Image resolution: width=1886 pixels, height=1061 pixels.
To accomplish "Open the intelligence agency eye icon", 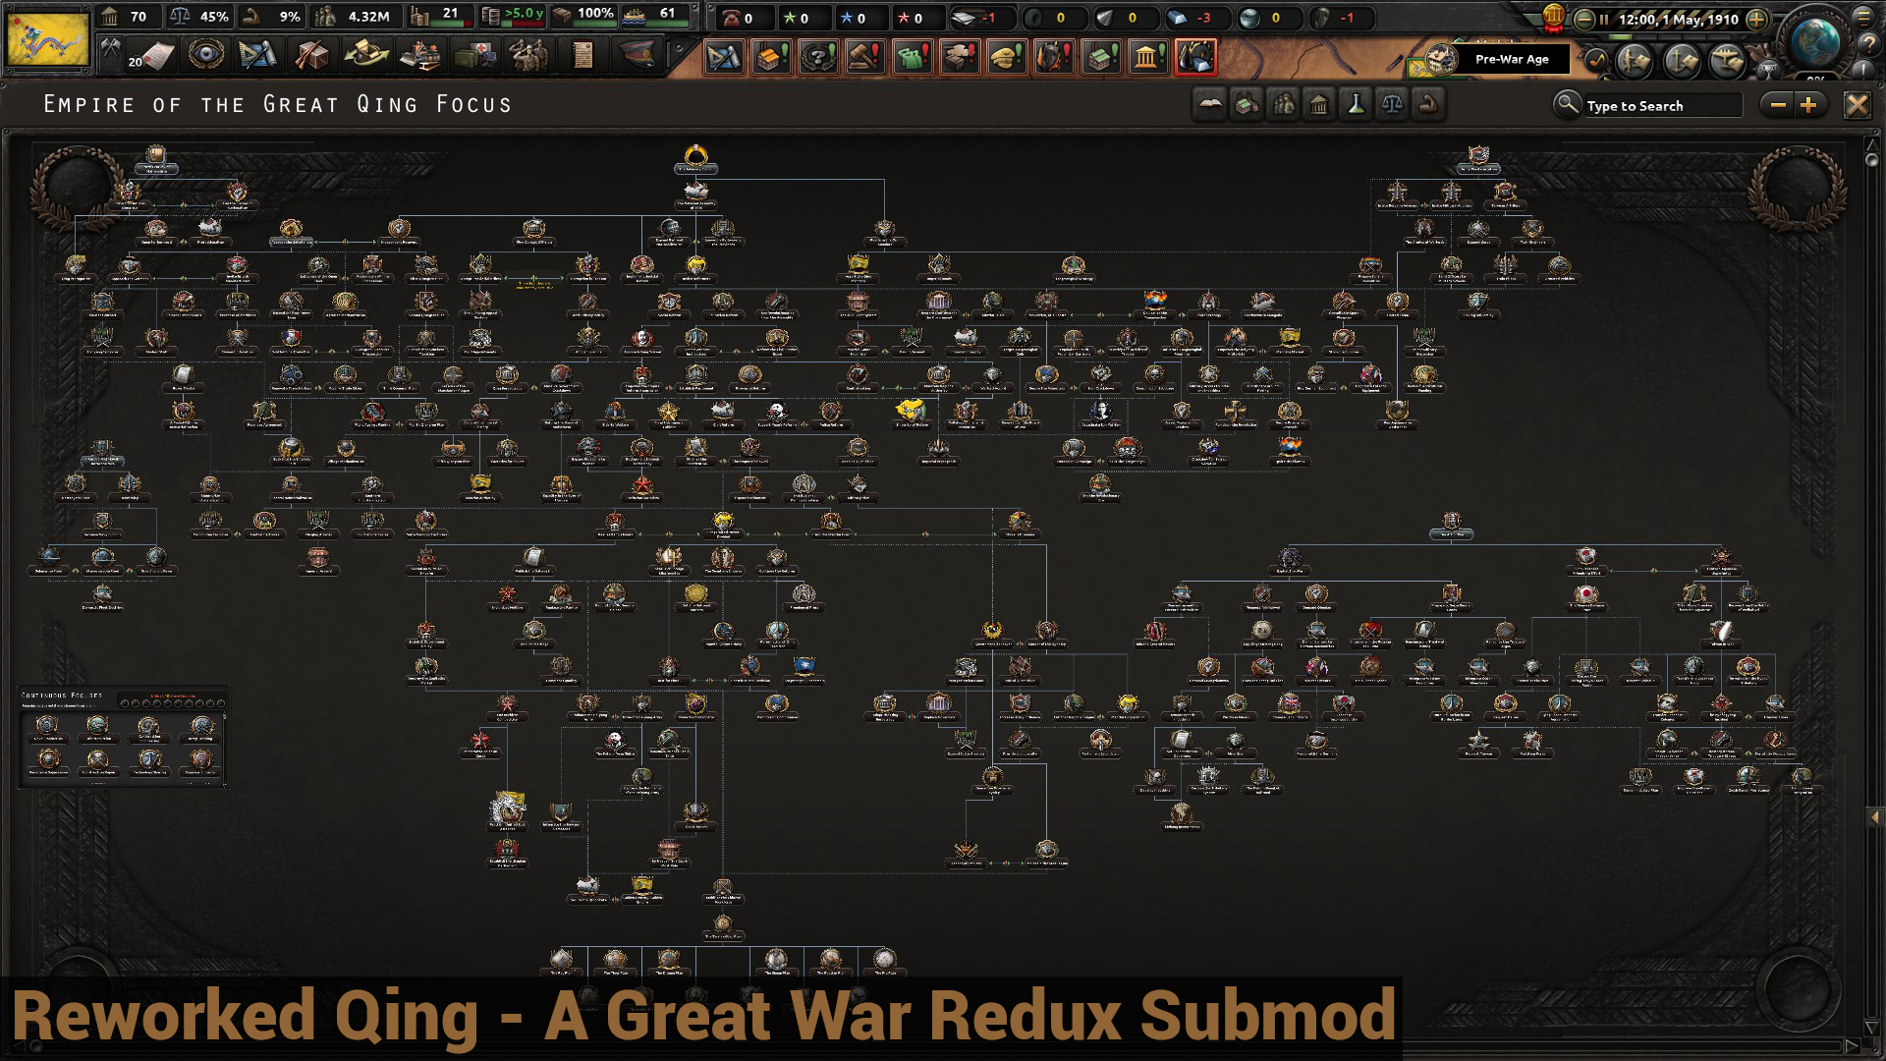I will pos(205,55).
